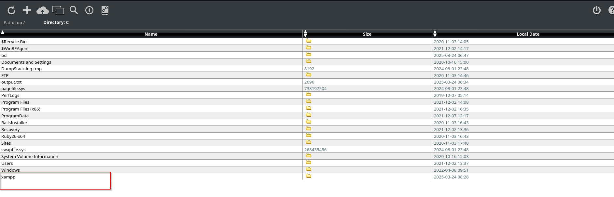The width and height of the screenshot is (614, 197).
Task: Toggle the sort arrow in the Name column
Action: pos(3,32)
